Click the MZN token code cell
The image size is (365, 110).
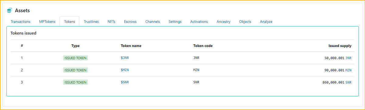(196, 70)
